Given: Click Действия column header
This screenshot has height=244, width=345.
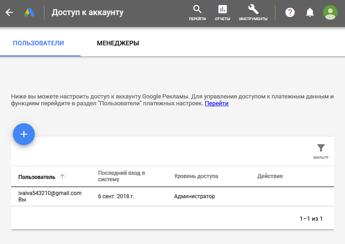Looking at the screenshot, I should point(270,176).
